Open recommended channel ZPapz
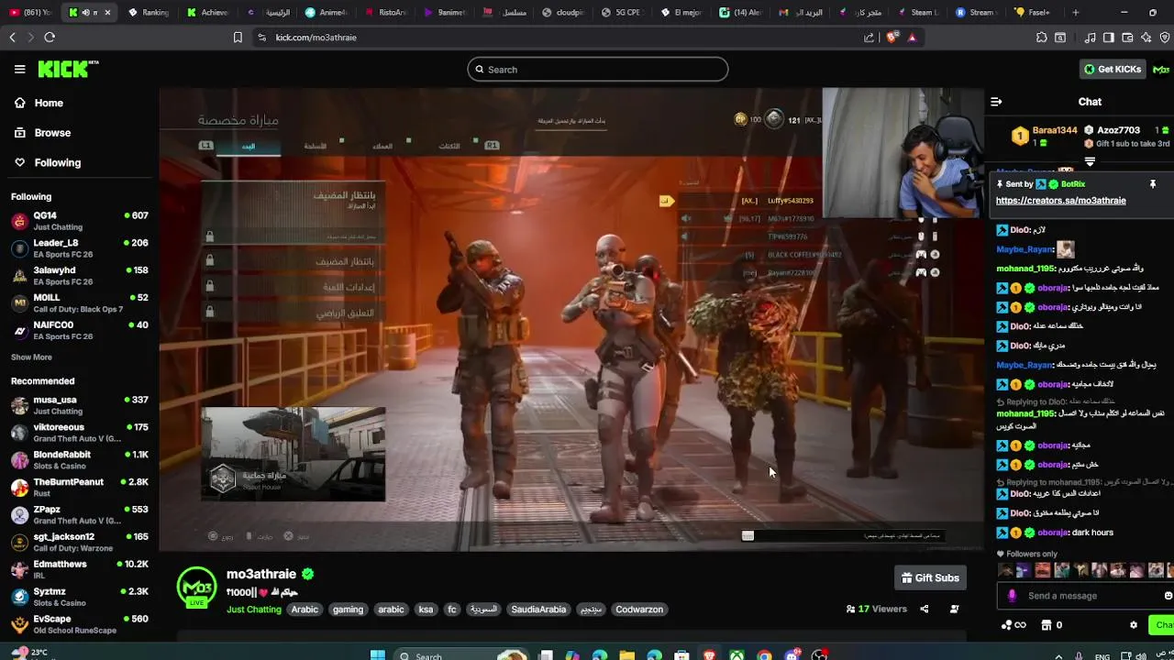The width and height of the screenshot is (1174, 660). point(79,515)
